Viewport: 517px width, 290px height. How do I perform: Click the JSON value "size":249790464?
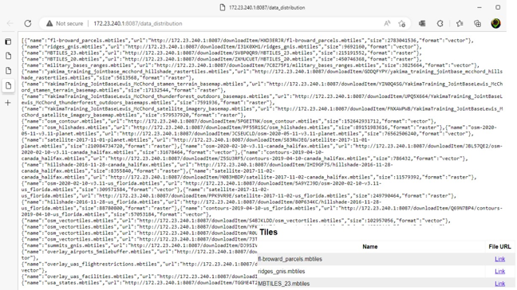[x=375, y=196]
